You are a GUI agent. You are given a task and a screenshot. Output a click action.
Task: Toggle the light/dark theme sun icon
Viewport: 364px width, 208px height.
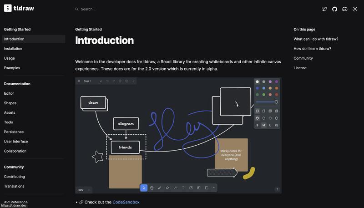355,9
